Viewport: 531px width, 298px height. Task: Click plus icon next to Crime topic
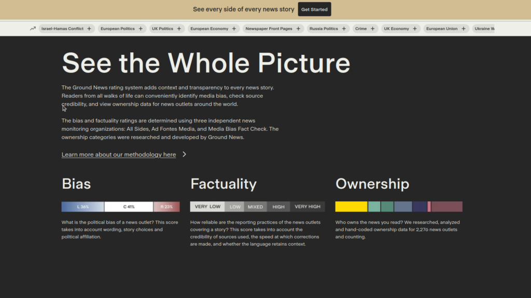[x=372, y=29]
